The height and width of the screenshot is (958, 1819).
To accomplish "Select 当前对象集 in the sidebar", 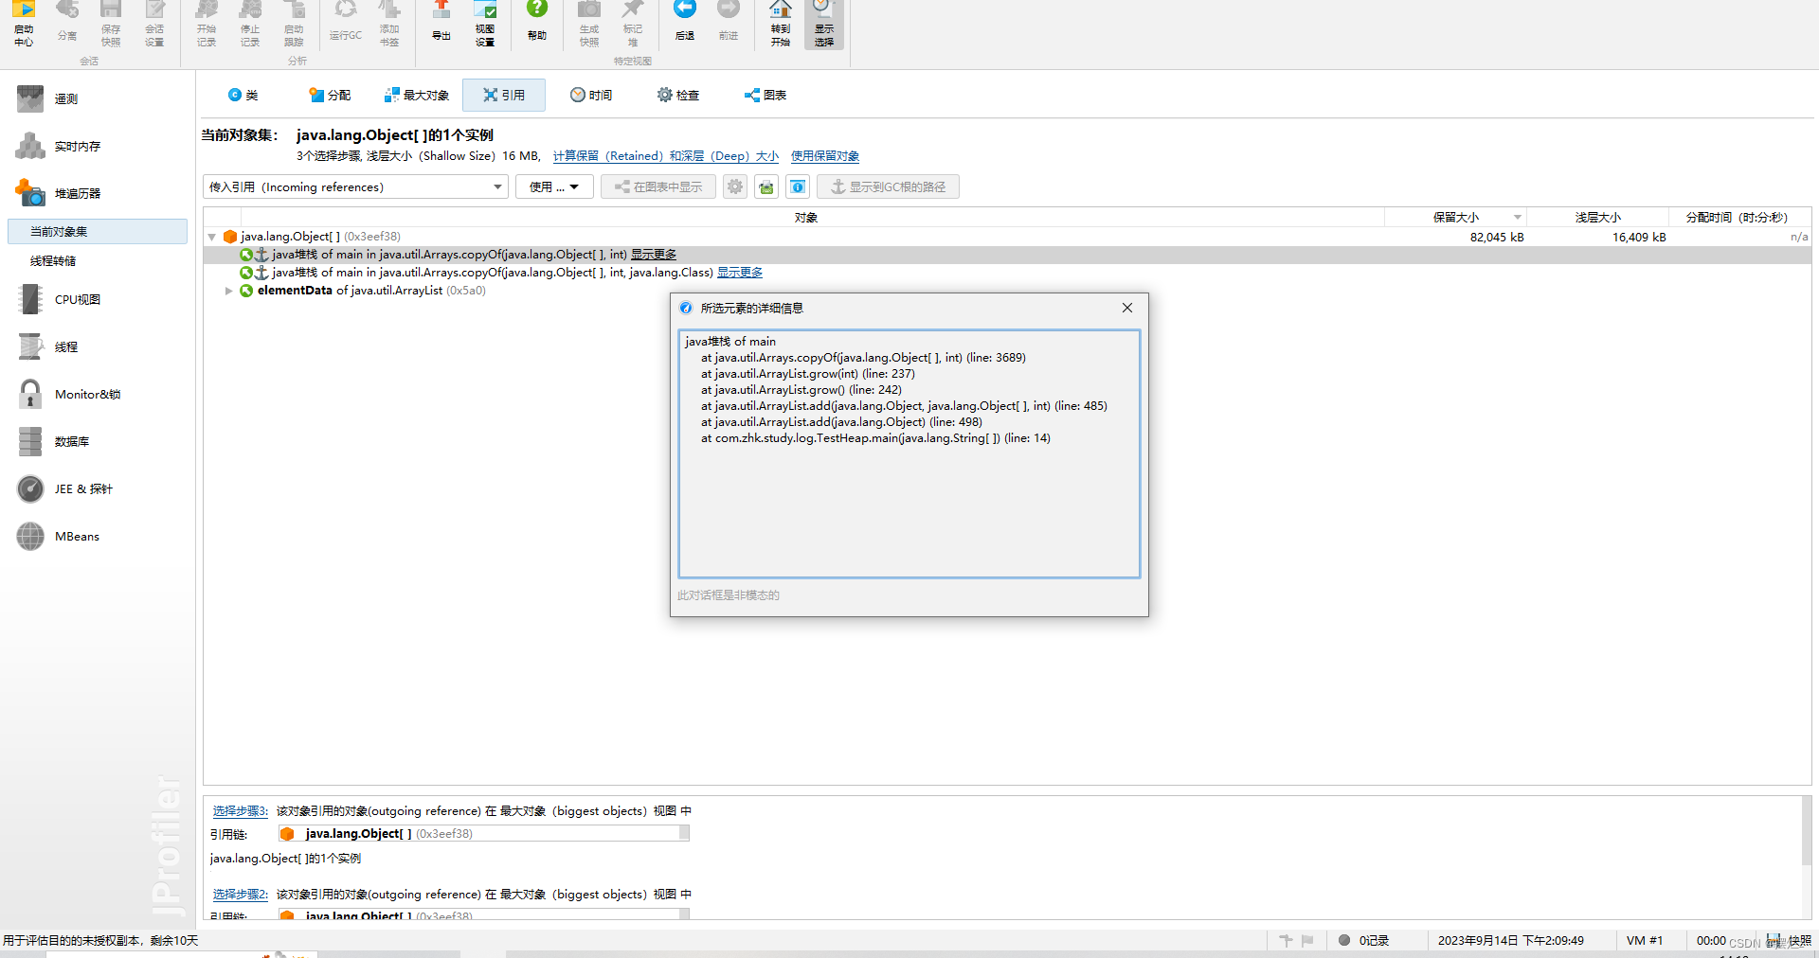I will pos(98,231).
